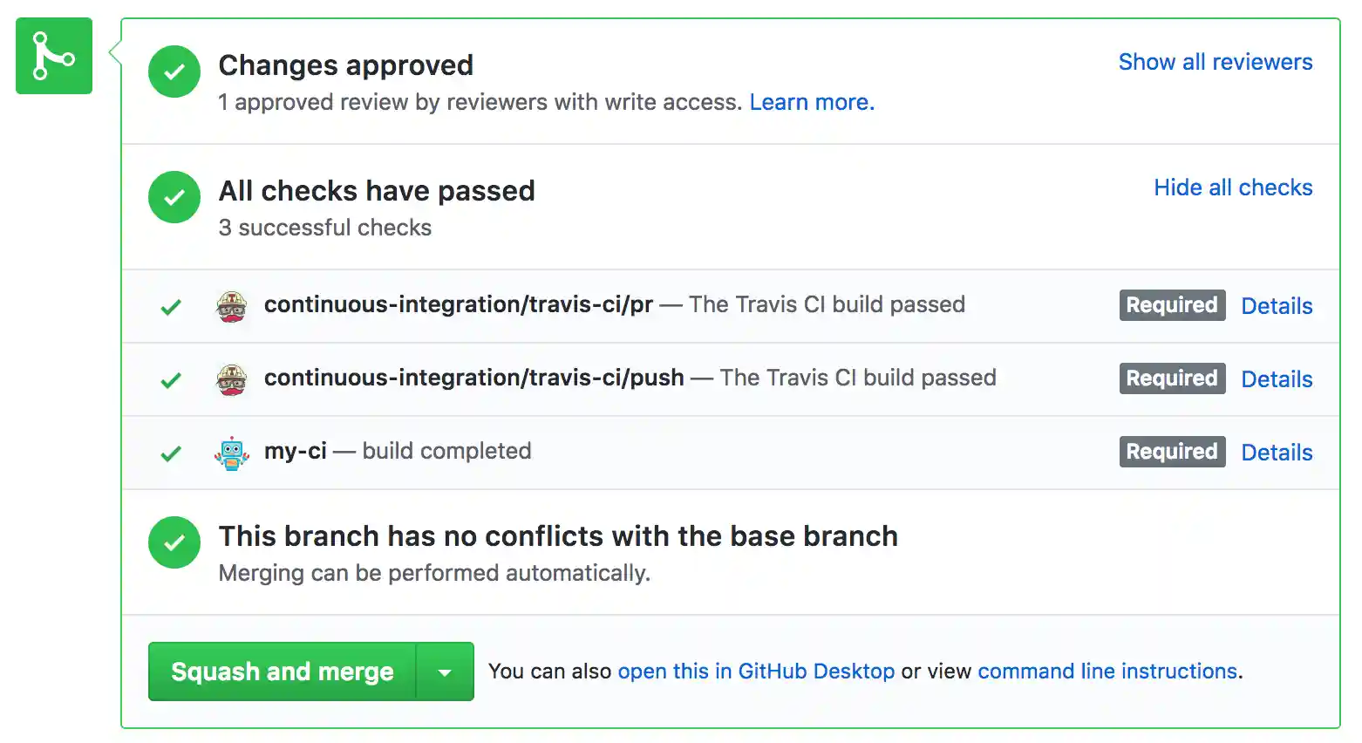This screenshot has width=1362, height=743.
Task: View Details of the my-ci check
Action: tap(1277, 453)
